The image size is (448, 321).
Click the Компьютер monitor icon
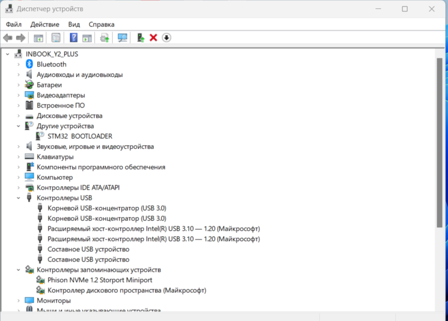29,177
